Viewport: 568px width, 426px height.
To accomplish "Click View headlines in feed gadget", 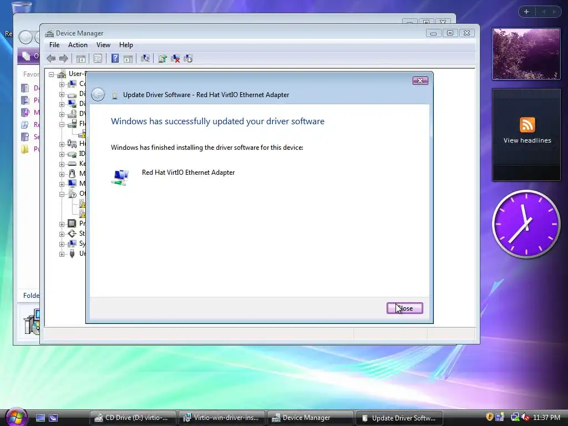I will coord(527,140).
